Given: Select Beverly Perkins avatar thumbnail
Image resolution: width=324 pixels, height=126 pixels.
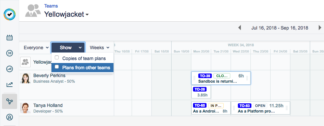Looking at the screenshot, I should (x=25, y=78).
